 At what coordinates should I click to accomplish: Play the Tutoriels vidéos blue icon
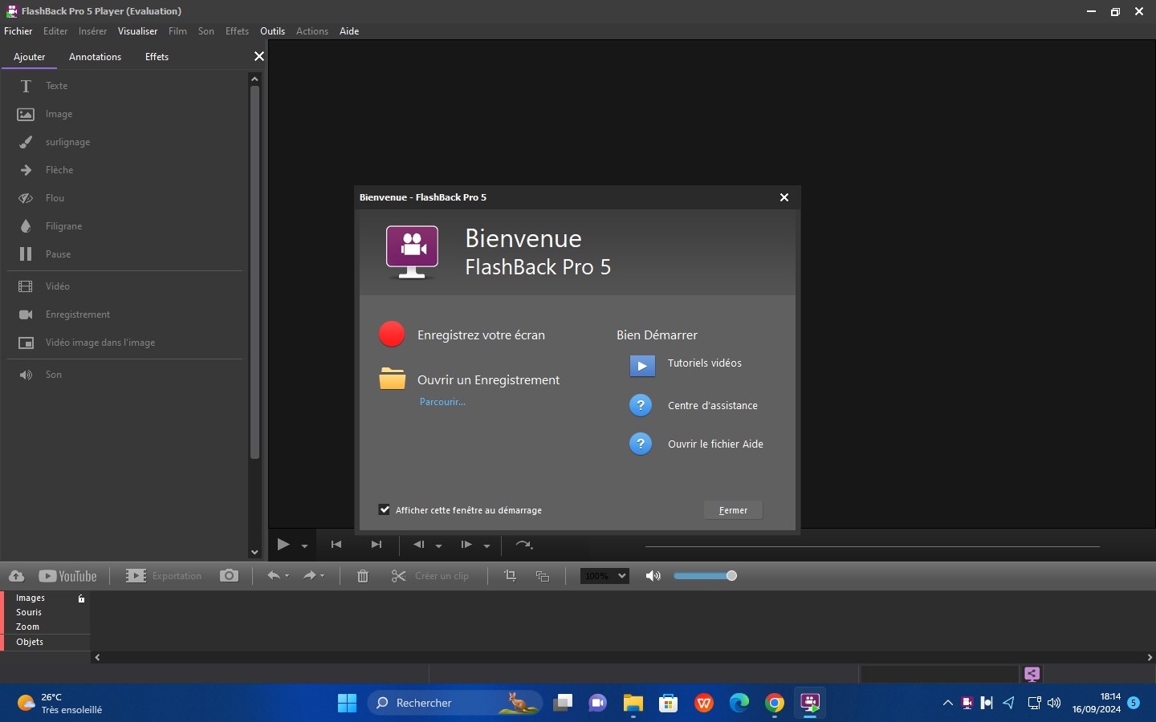click(641, 366)
